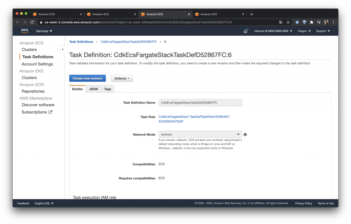Open the Network Mode awsvpc dropdown

tap(200, 134)
